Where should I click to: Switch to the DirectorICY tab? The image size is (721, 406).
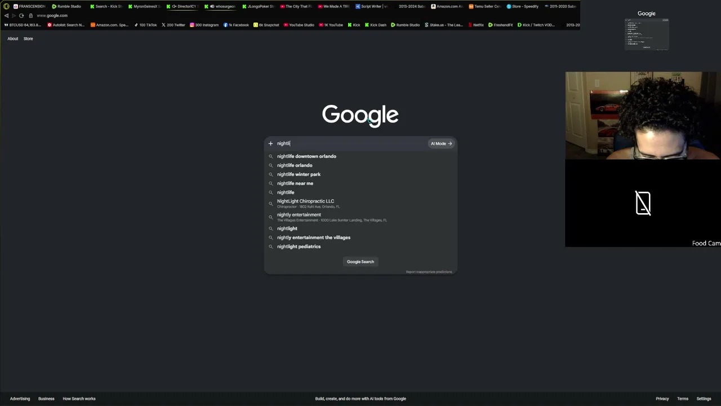coord(183,6)
